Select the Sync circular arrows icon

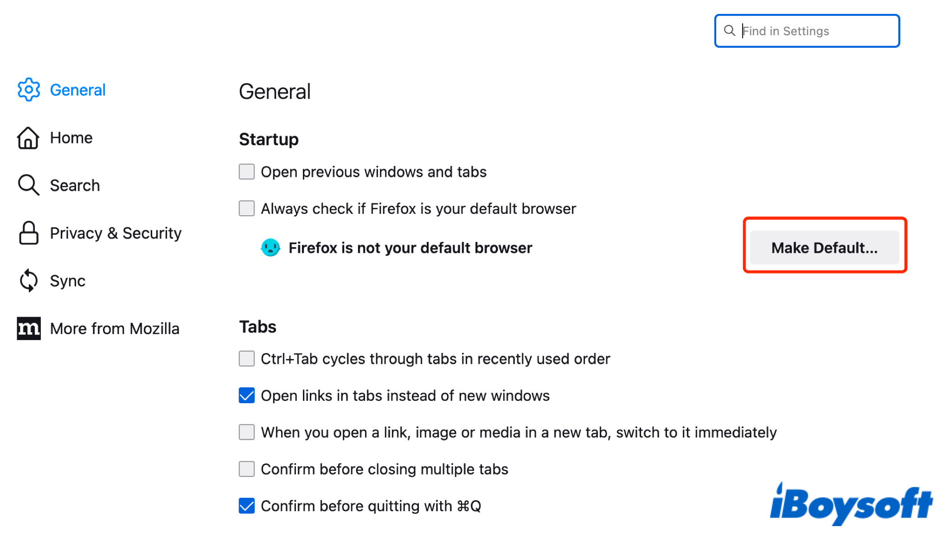(x=28, y=281)
